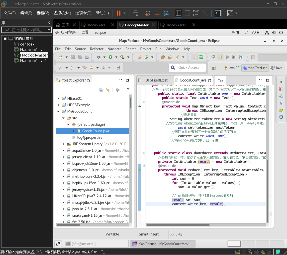Open the VMware console view icon
The image size is (287, 255).
point(218,13)
